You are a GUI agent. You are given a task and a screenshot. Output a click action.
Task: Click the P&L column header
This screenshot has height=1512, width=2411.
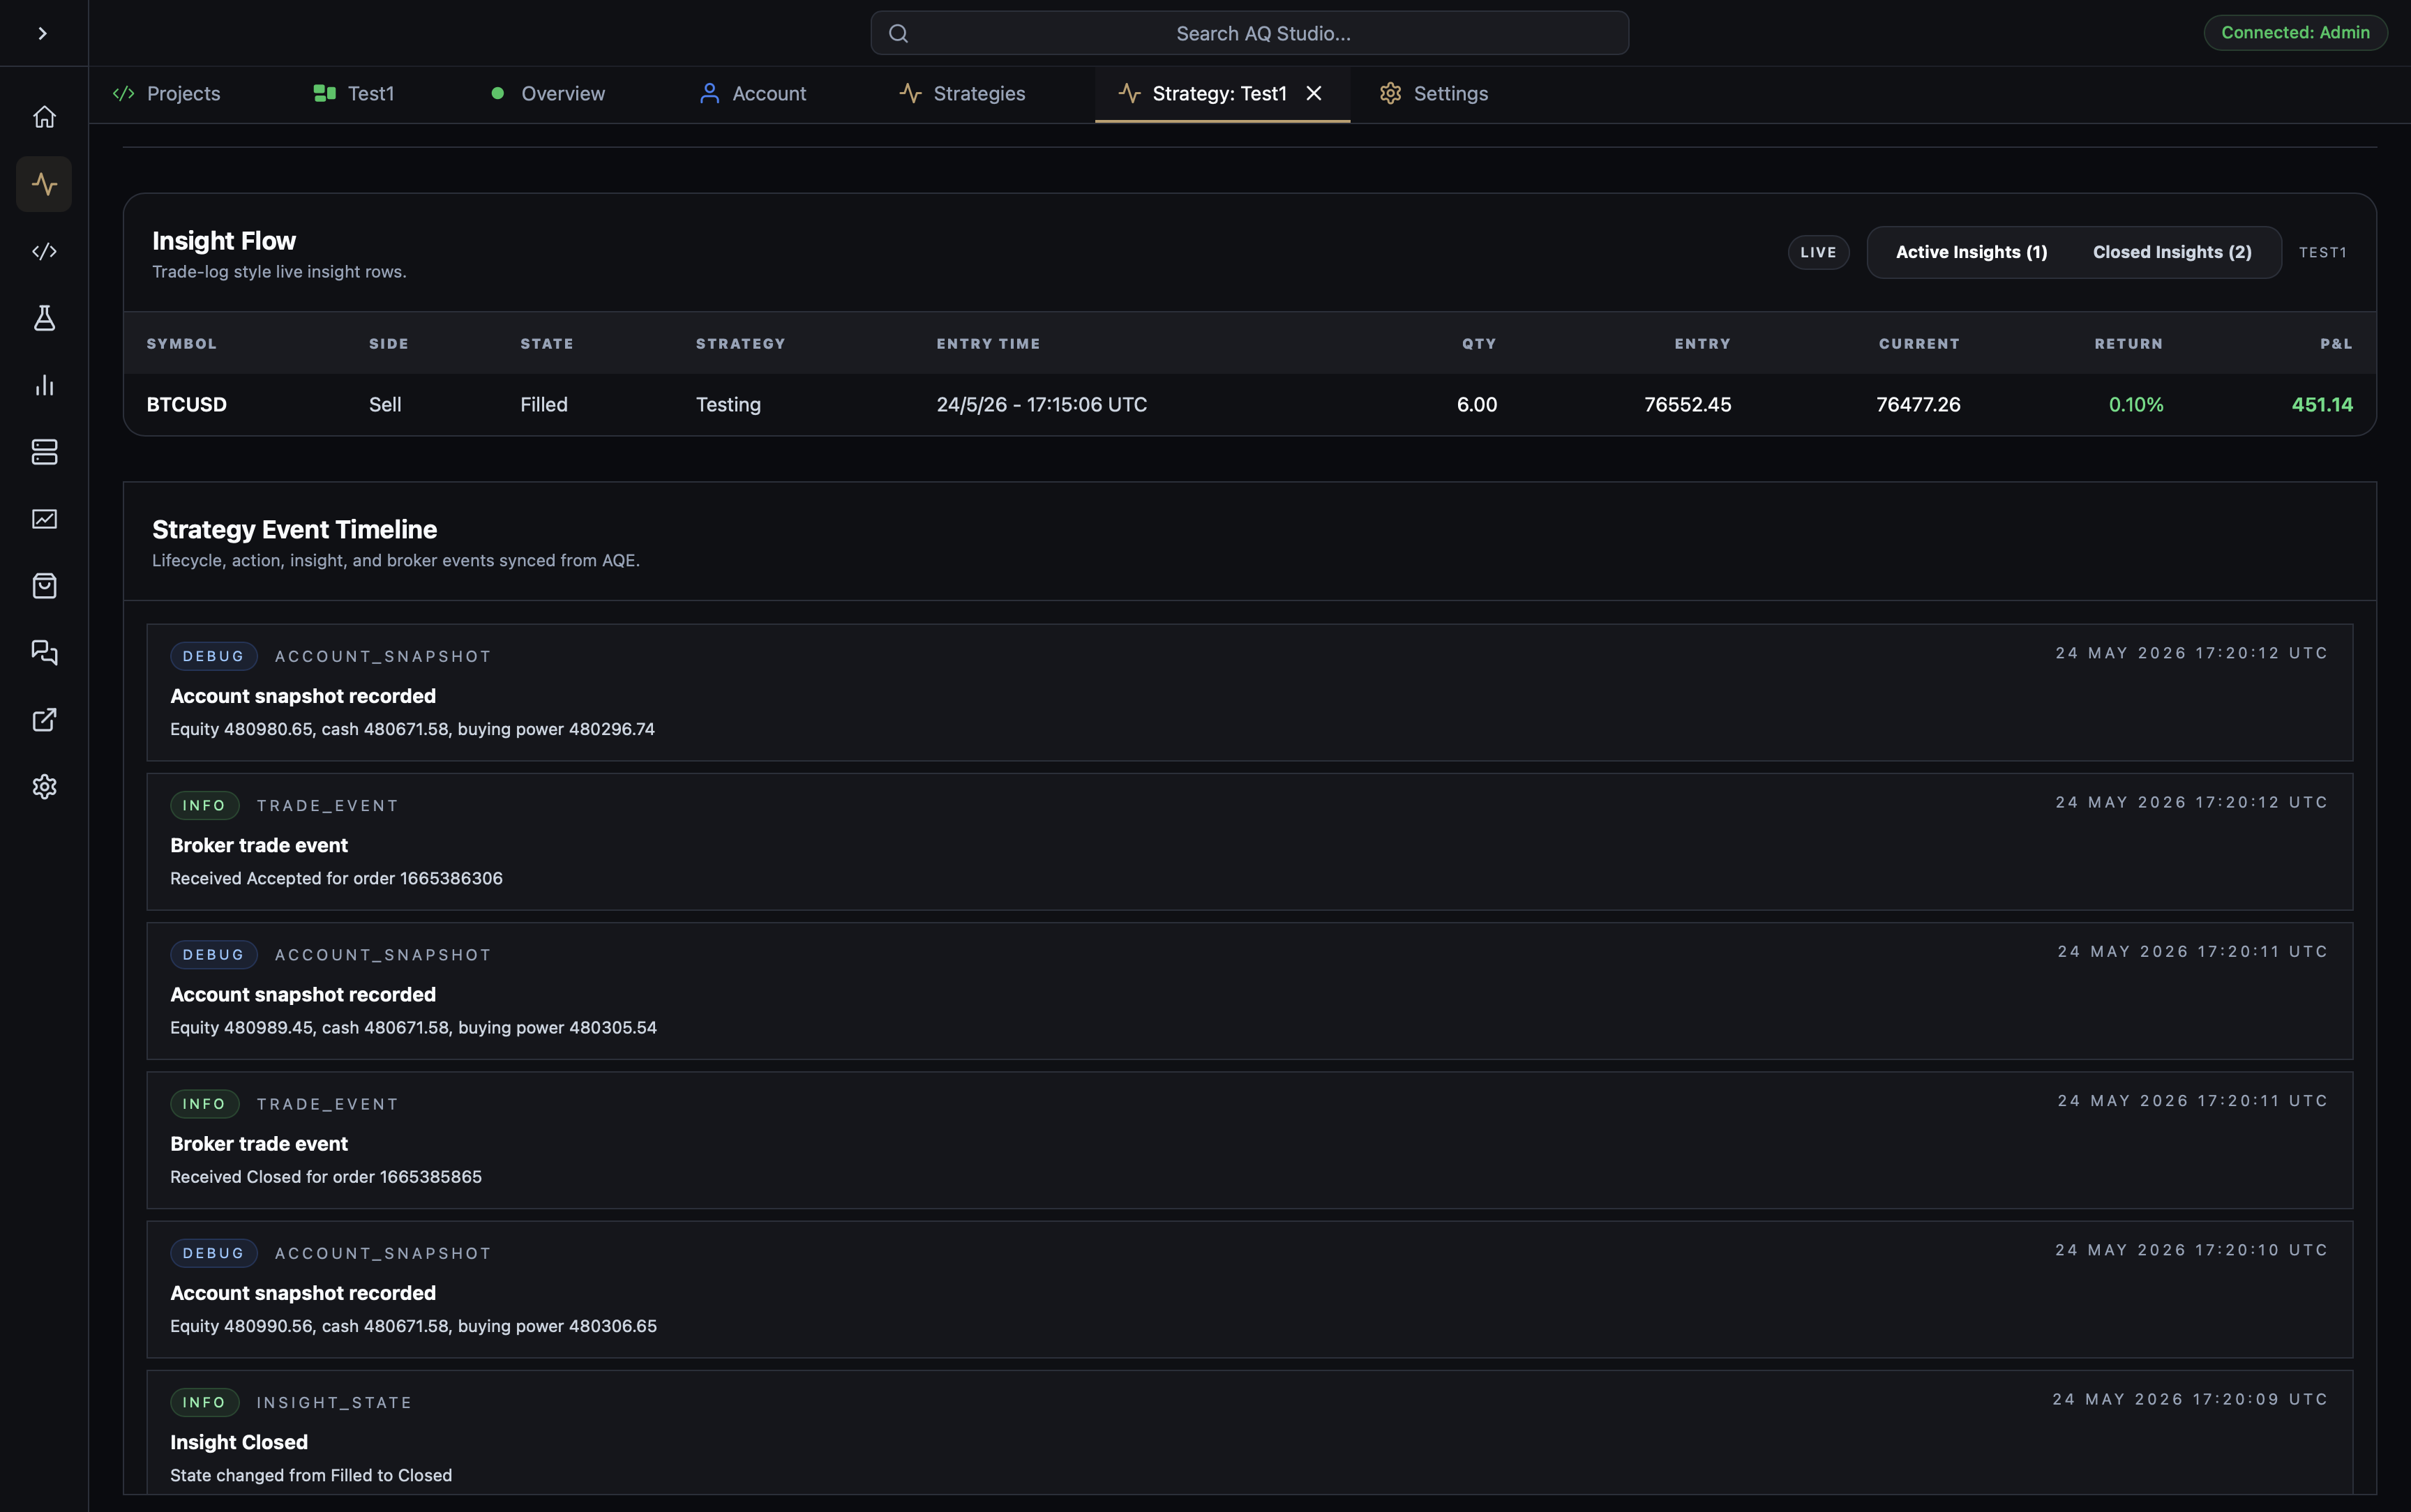(2336, 344)
